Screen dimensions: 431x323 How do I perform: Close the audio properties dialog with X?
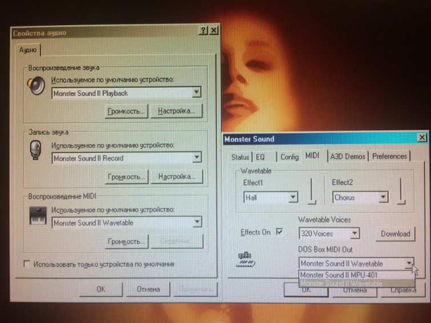pyautogui.click(x=214, y=30)
